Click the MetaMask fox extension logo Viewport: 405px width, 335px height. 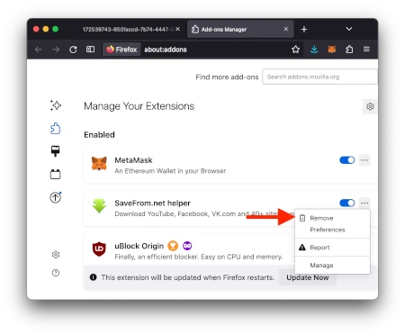click(x=99, y=164)
